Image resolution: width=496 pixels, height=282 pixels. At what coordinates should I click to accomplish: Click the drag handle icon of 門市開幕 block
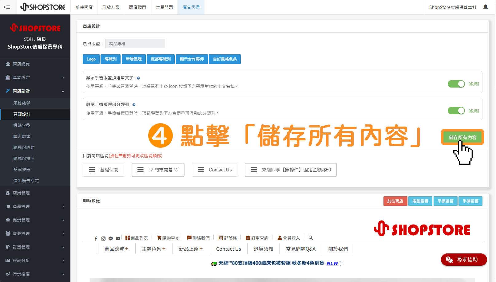coord(141,170)
